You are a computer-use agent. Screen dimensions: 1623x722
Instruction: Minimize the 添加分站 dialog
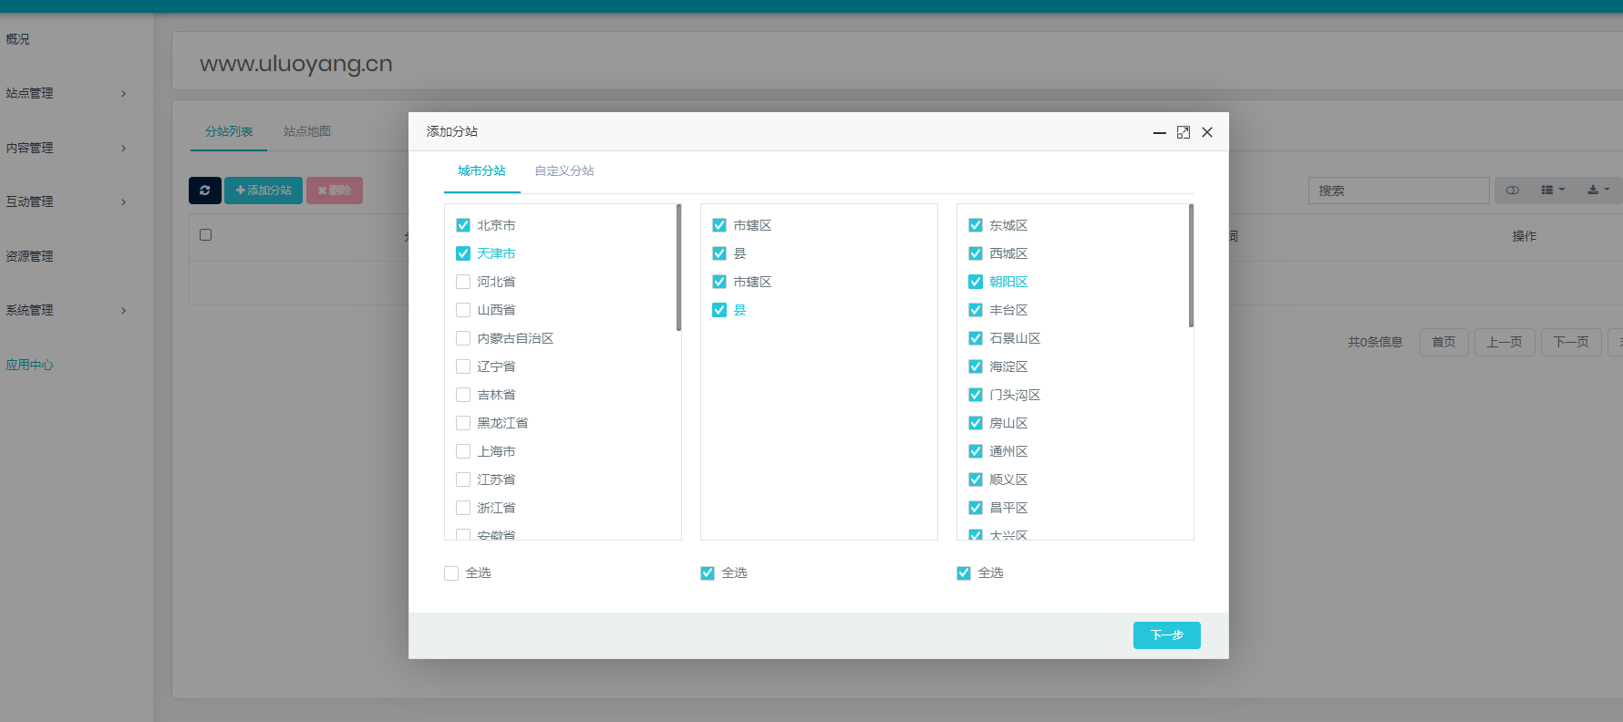pos(1160,132)
